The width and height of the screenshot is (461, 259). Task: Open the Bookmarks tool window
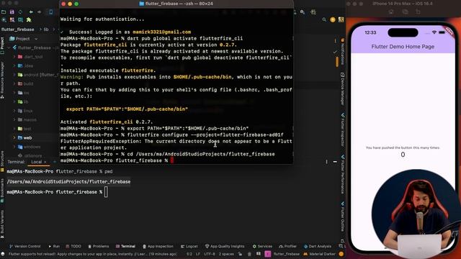2,191
